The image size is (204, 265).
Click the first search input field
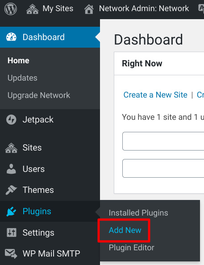pyautogui.click(x=163, y=141)
